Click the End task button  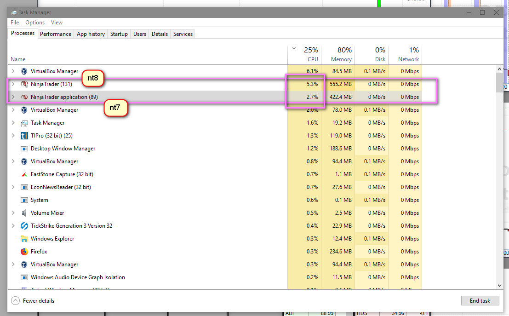tap(480, 301)
